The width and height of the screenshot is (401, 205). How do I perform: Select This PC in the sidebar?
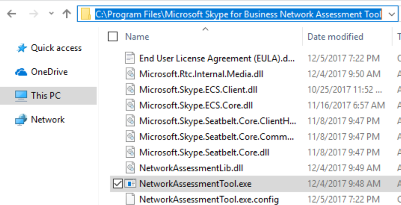[x=45, y=96]
